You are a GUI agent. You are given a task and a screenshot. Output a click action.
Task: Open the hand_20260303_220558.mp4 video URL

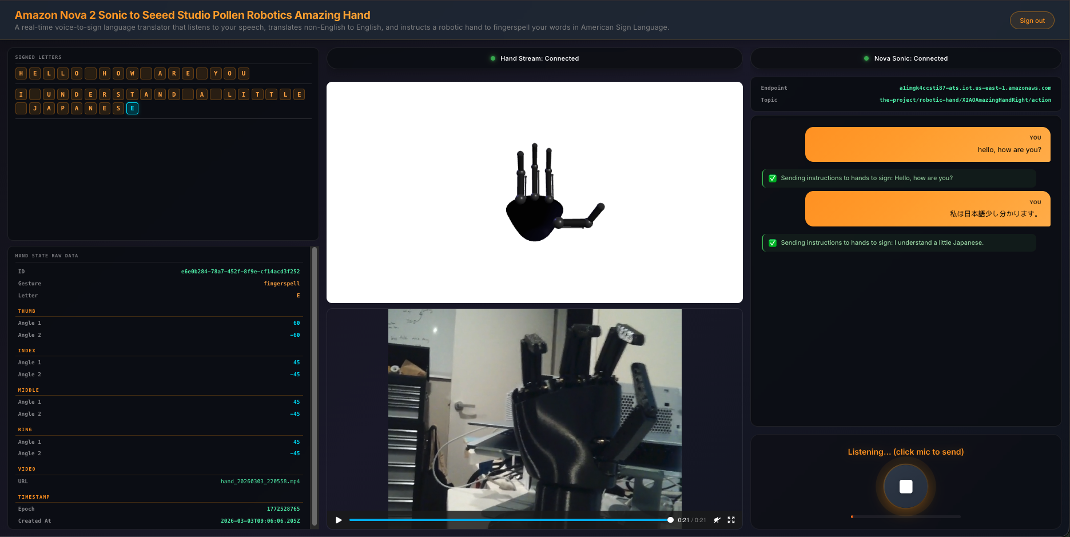(260, 481)
